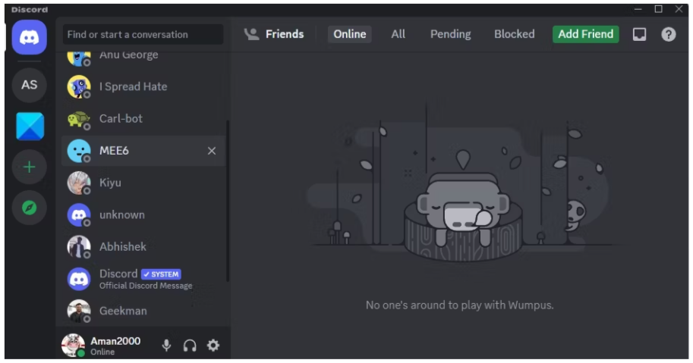
Task: Open Geekman conversation
Action: click(x=143, y=311)
